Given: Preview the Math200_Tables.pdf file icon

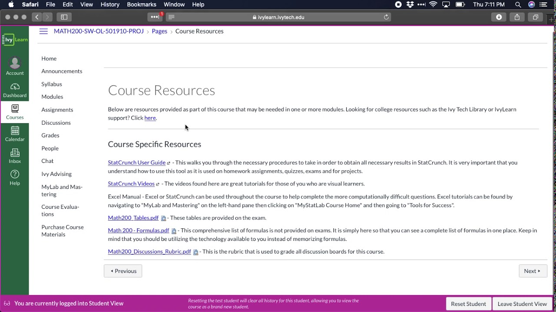Looking at the screenshot, I should pyautogui.click(x=163, y=218).
